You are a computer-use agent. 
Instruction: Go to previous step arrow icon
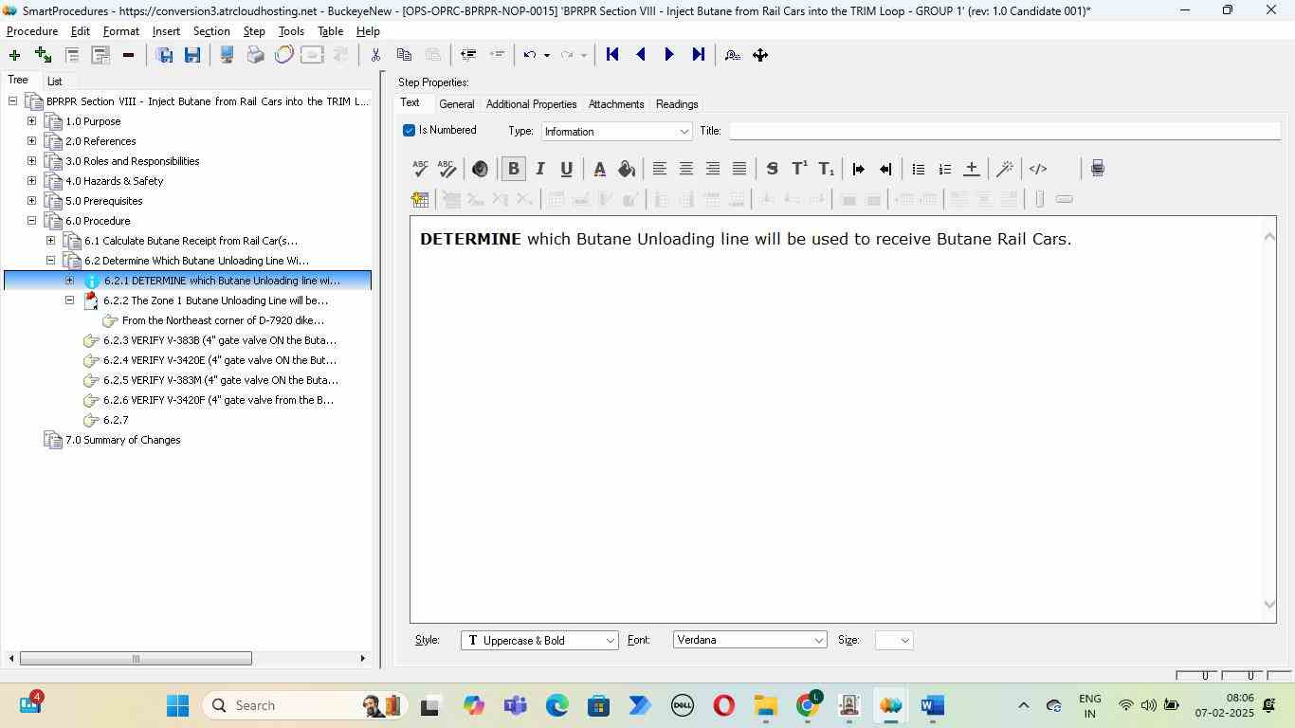pyautogui.click(x=641, y=55)
